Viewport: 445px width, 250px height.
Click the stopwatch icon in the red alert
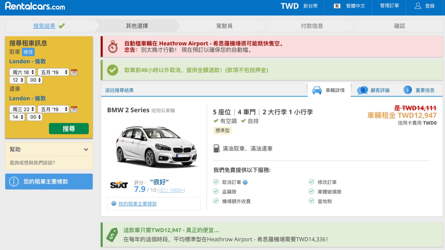tap(113, 47)
